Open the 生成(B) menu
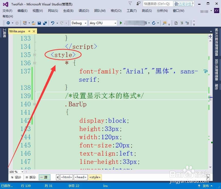 click(x=68, y=11)
